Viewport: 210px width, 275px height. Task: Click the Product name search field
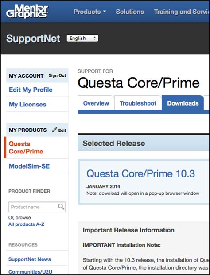pos(33,207)
